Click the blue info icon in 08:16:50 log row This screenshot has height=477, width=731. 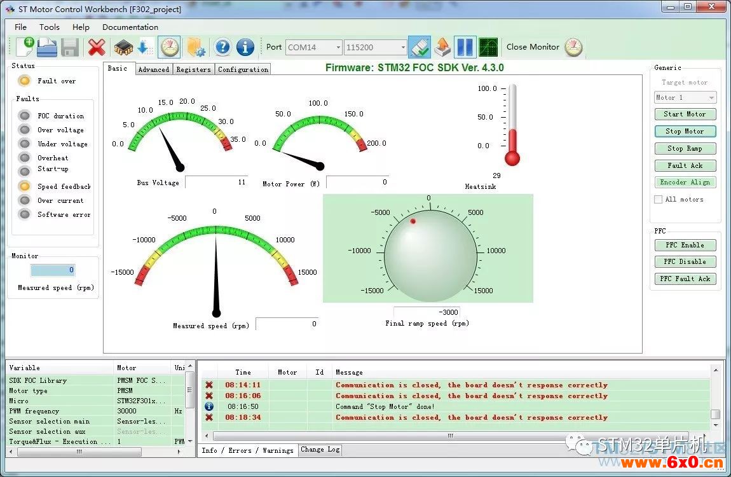click(x=209, y=406)
